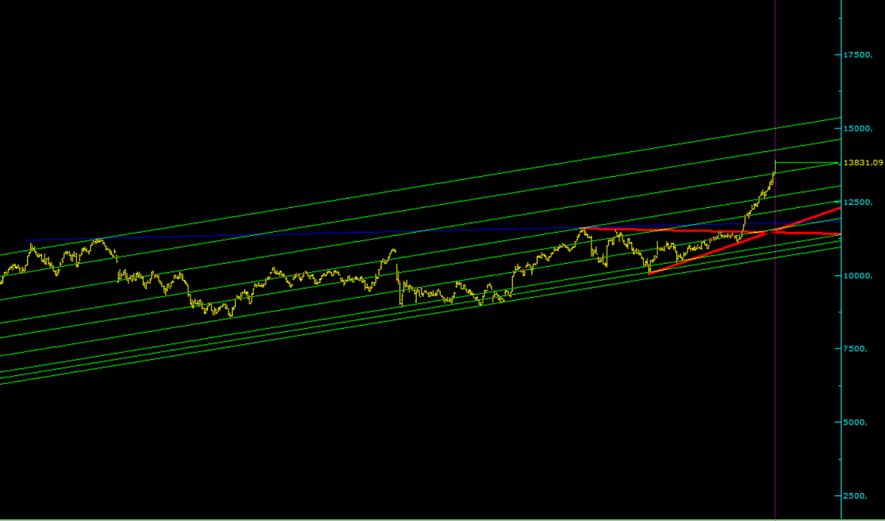Screen dimensions: 885x521
Task: Select the descending red trendline
Action: tap(712, 231)
